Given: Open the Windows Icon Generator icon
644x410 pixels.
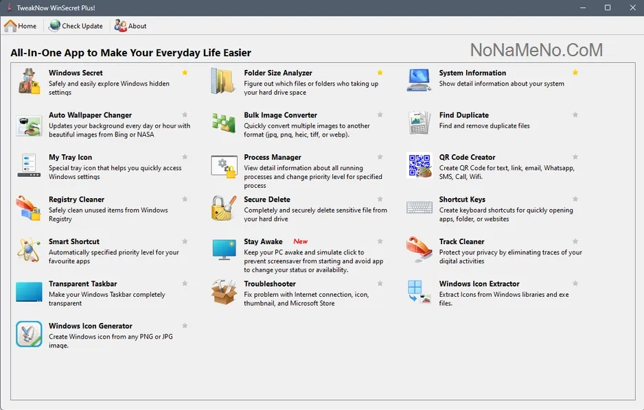Looking at the screenshot, I should 29,335.
